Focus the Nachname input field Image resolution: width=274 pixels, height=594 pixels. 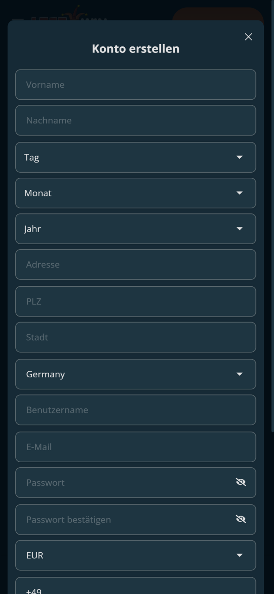click(135, 120)
